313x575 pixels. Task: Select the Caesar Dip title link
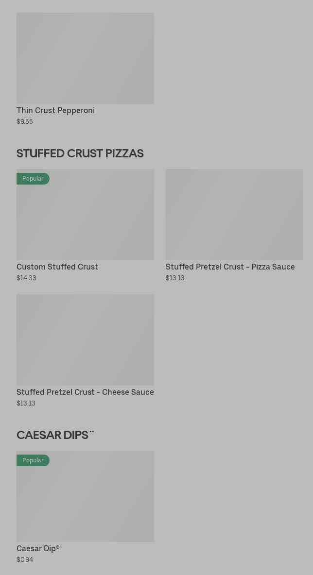[38, 548]
